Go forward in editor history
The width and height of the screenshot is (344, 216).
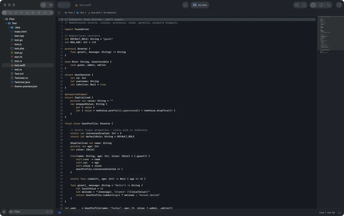click(x=67, y=5)
